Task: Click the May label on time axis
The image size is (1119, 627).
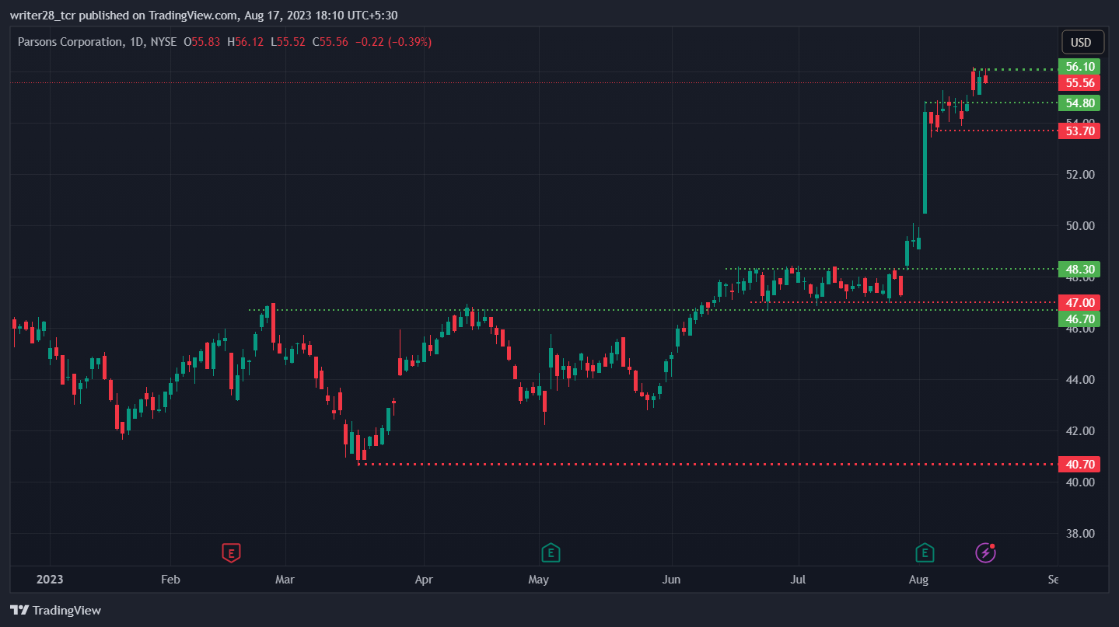Action: [538, 580]
